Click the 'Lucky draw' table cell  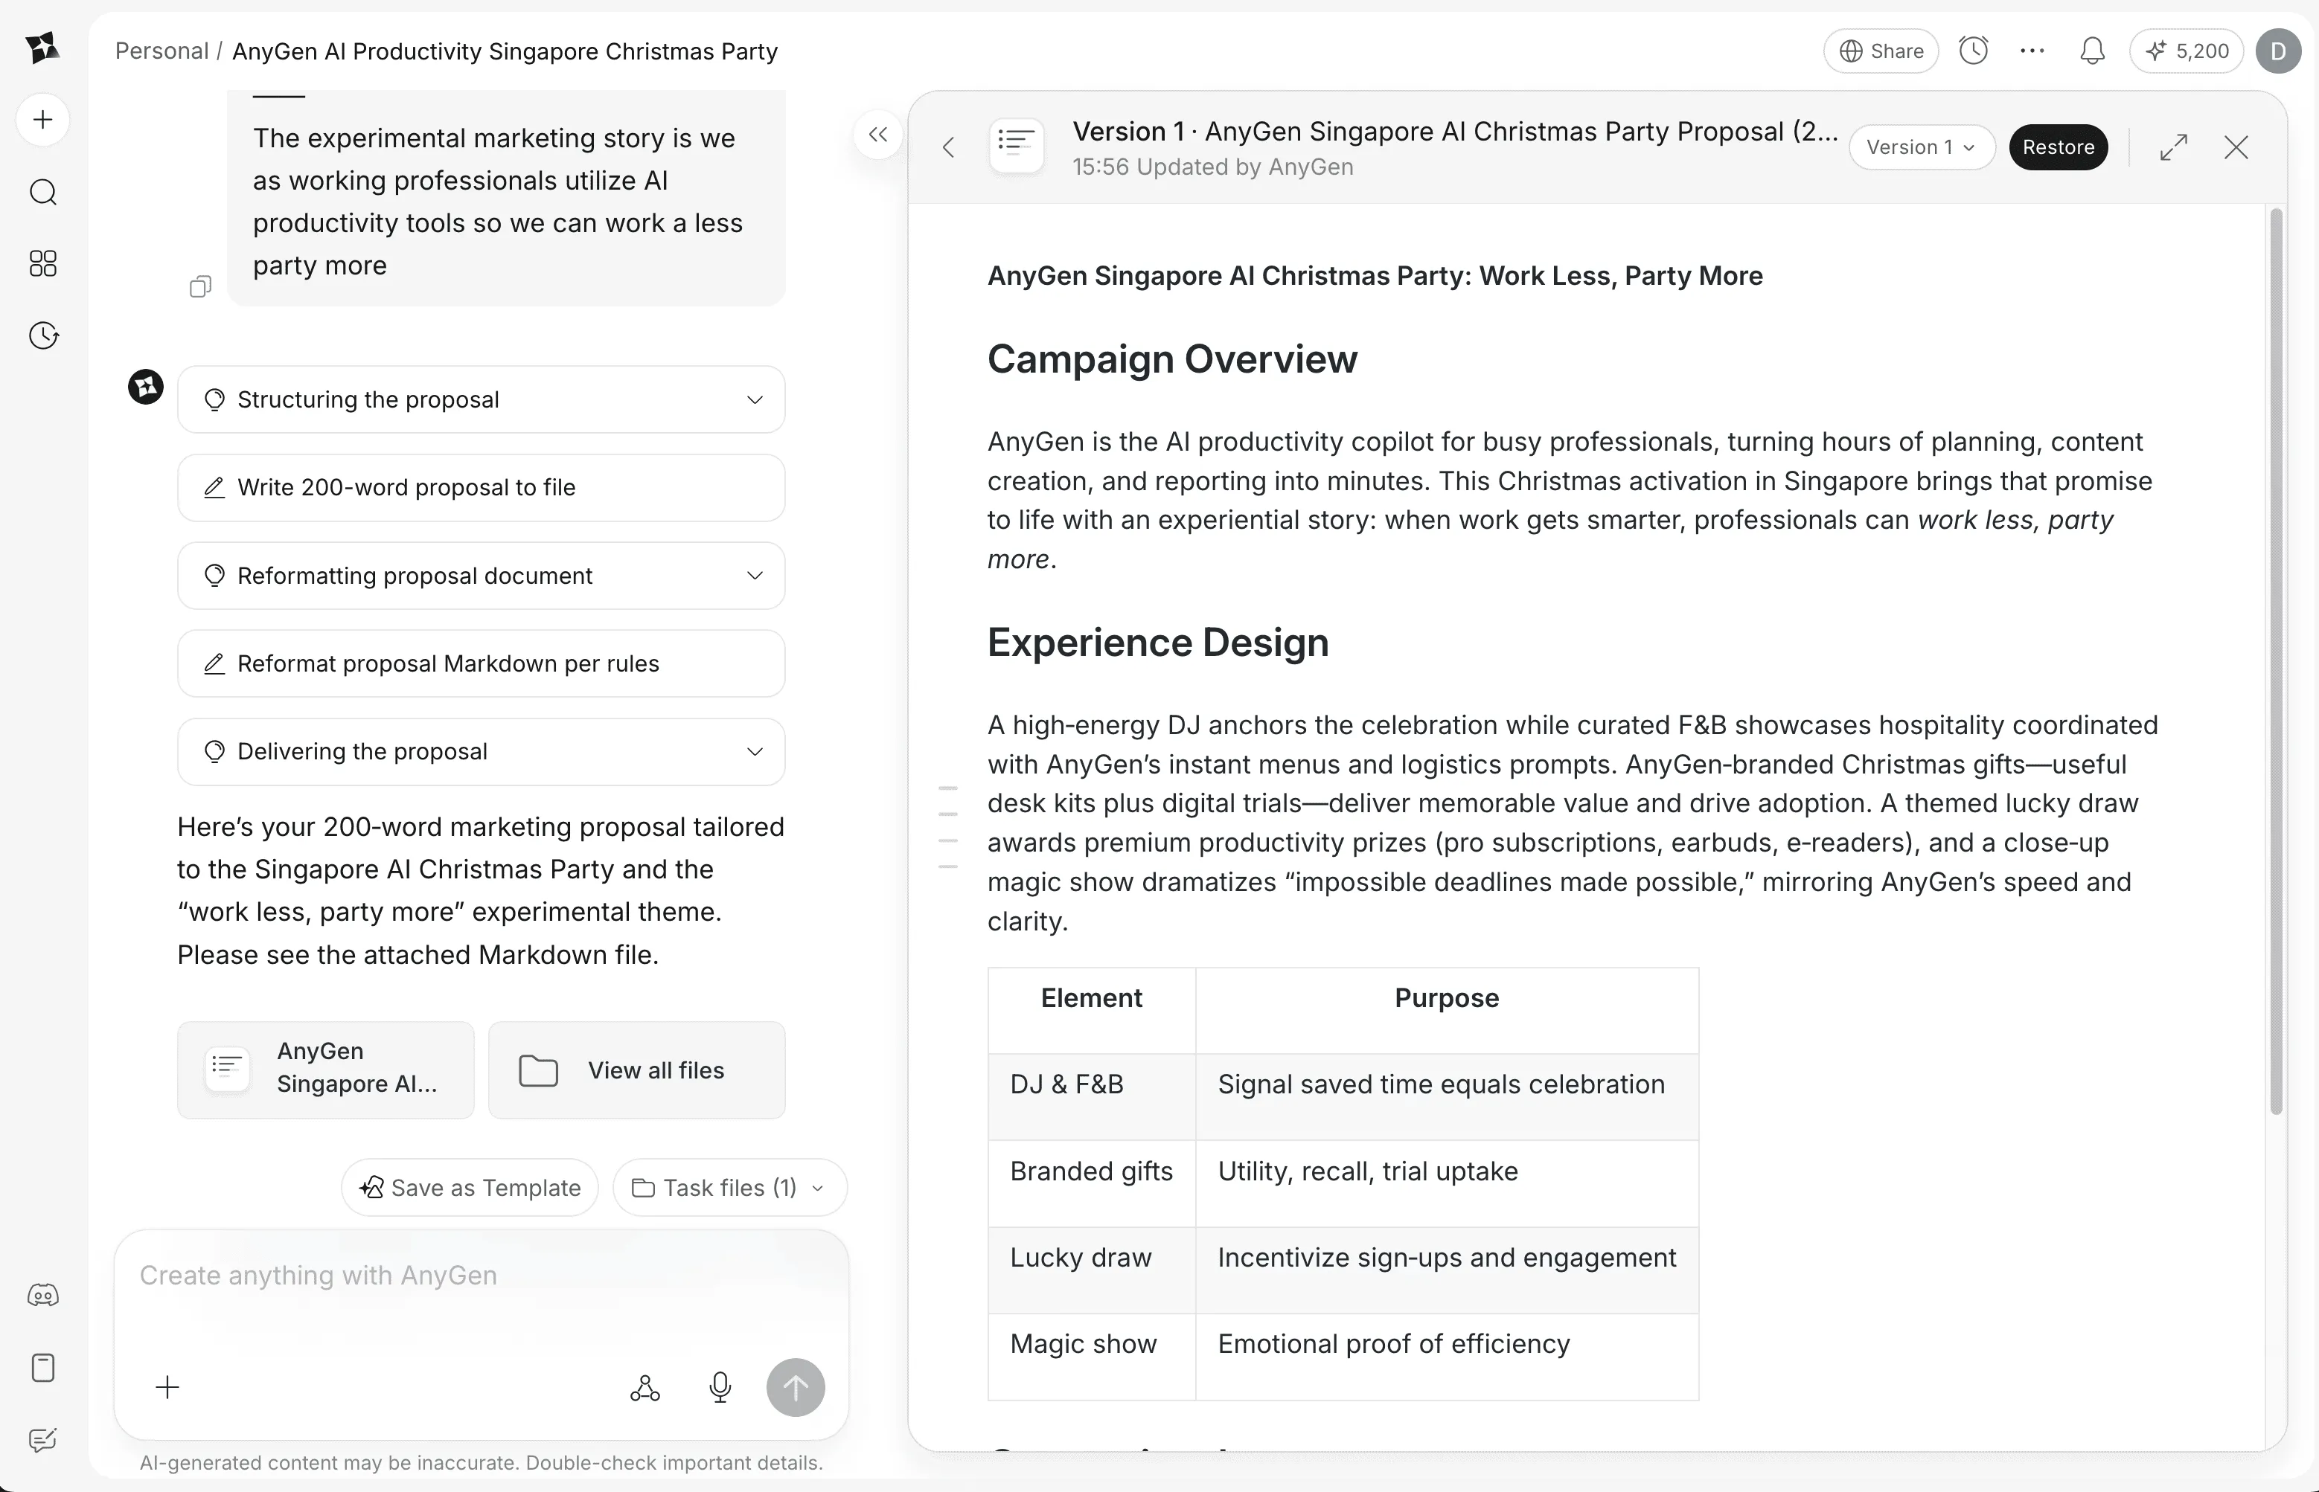tap(1092, 1270)
